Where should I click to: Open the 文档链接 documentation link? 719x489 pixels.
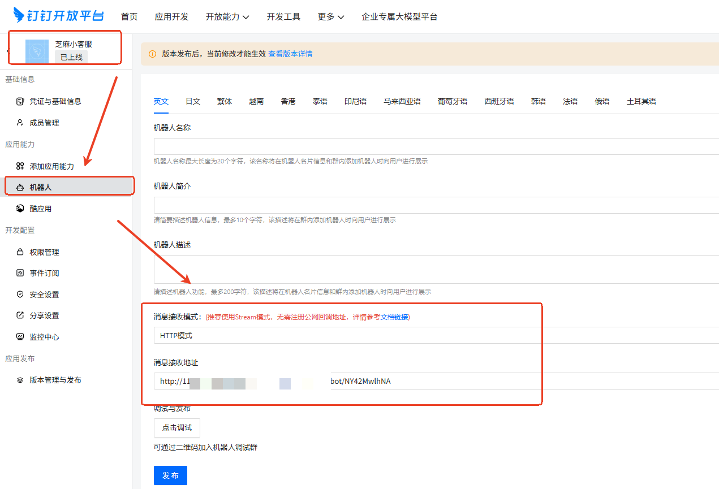click(394, 317)
